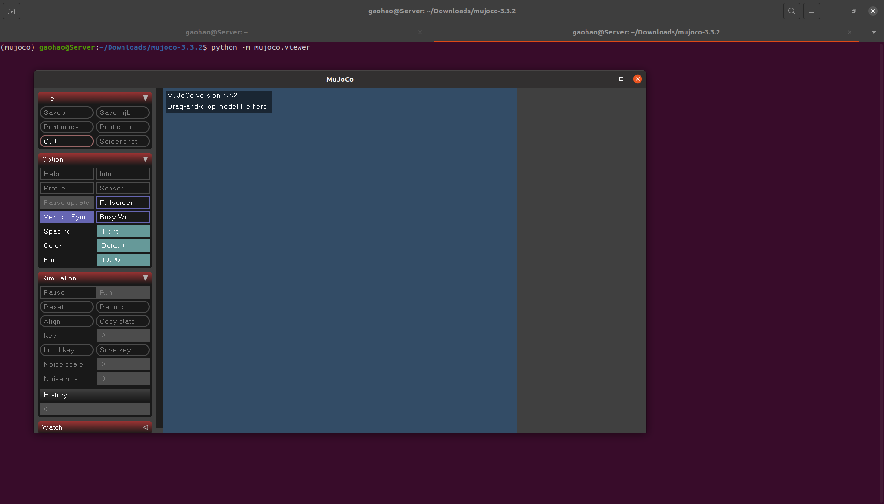Viewport: 884px width, 504px height.
Task: Click the Copy state button
Action: click(122, 321)
